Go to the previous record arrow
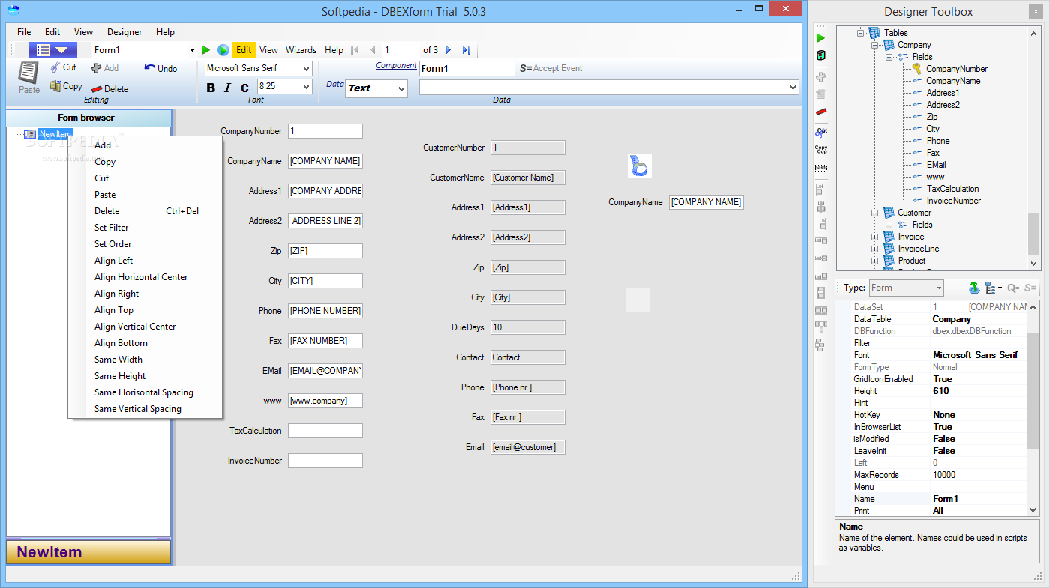This screenshot has width=1050, height=588. point(373,50)
